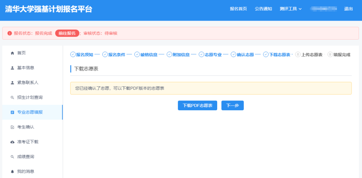Click the home icon beside 首页
Screen dimensions: 362x178
tap(13, 53)
